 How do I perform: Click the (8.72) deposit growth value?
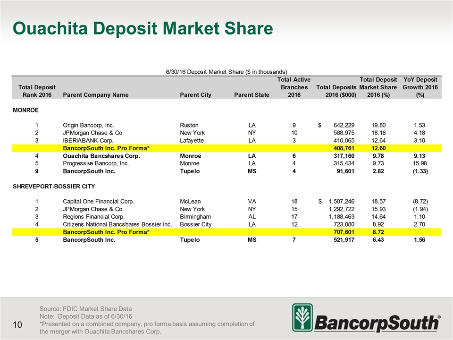click(x=419, y=202)
